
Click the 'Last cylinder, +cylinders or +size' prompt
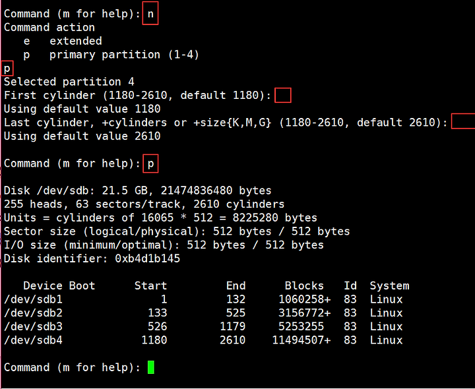[226, 123]
